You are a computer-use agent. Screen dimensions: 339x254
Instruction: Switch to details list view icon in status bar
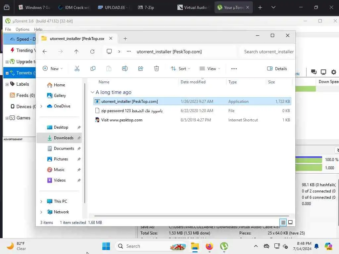283,222
